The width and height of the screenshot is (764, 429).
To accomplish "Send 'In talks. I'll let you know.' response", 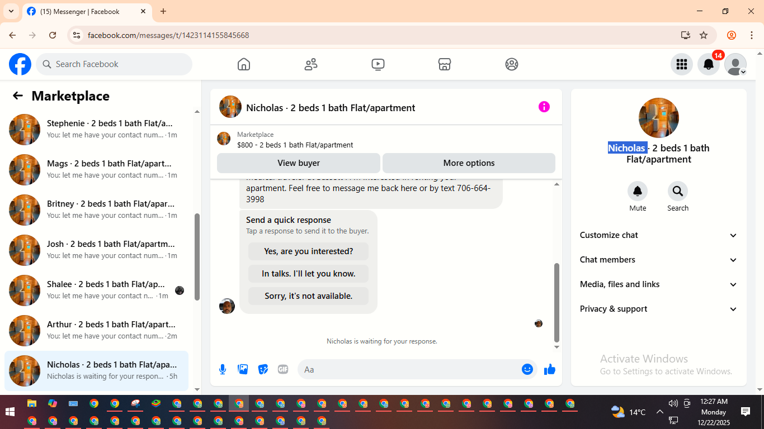I will (x=309, y=274).
